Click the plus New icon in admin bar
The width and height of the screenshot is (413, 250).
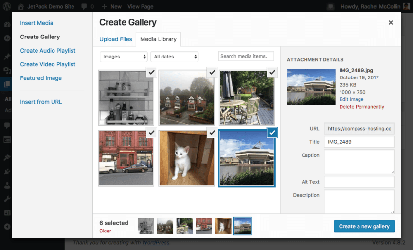pos(105,7)
